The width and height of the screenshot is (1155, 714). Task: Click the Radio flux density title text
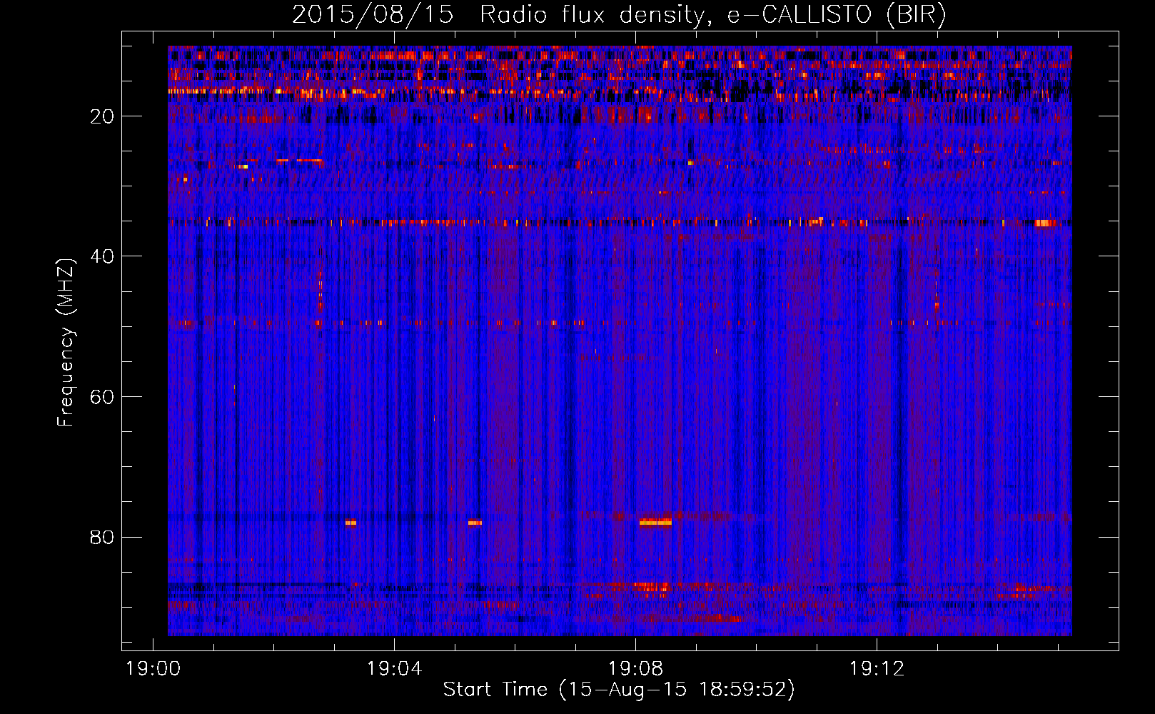[592, 15]
